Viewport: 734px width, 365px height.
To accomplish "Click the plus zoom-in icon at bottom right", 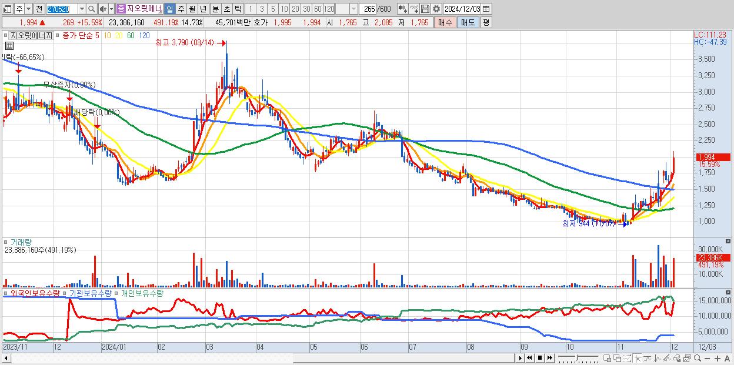I will [x=718, y=358].
